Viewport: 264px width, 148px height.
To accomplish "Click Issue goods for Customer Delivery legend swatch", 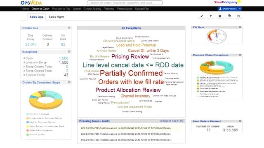I will point(28,118).
